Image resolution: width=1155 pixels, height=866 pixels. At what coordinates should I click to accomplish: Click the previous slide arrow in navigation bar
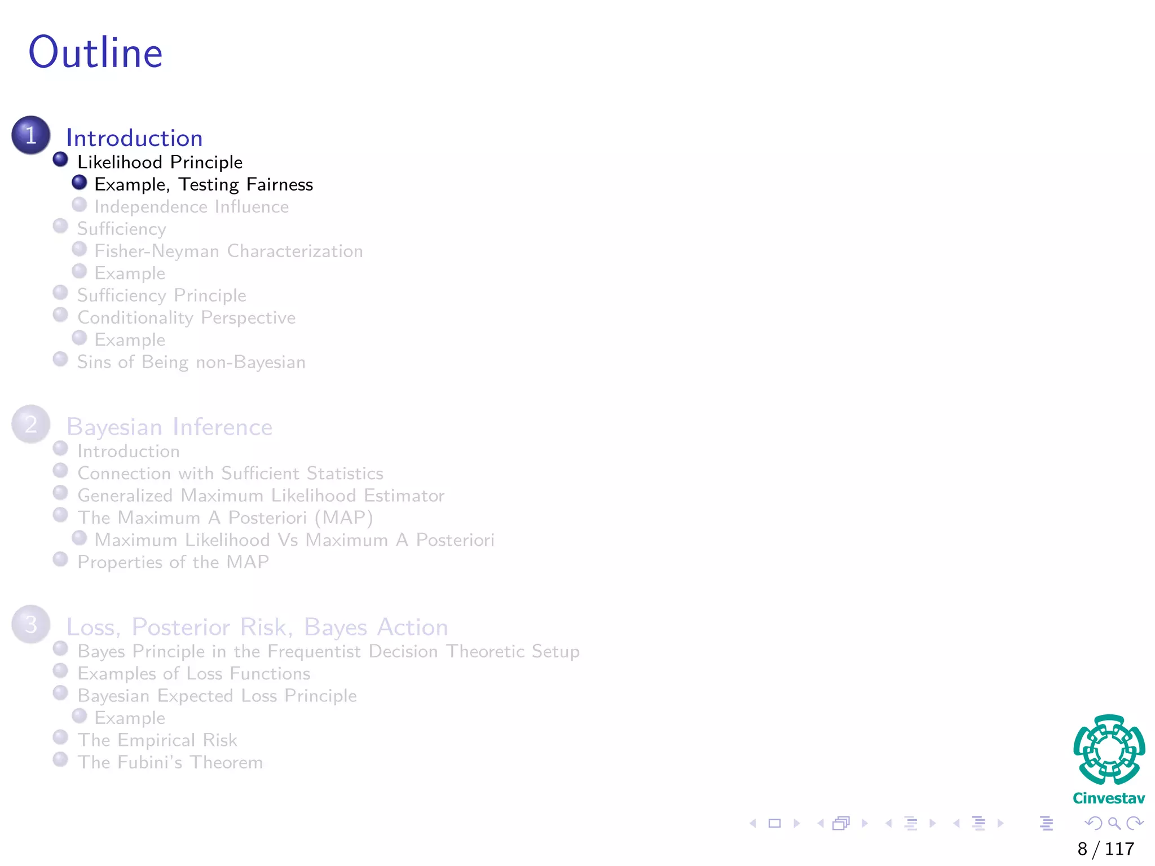point(753,823)
